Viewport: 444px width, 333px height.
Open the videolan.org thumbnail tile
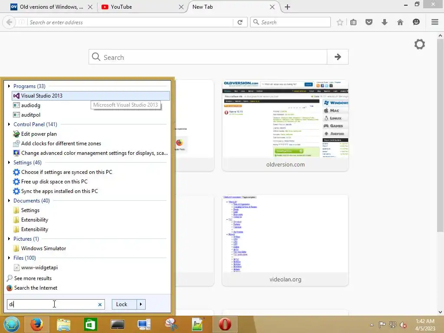285,240
